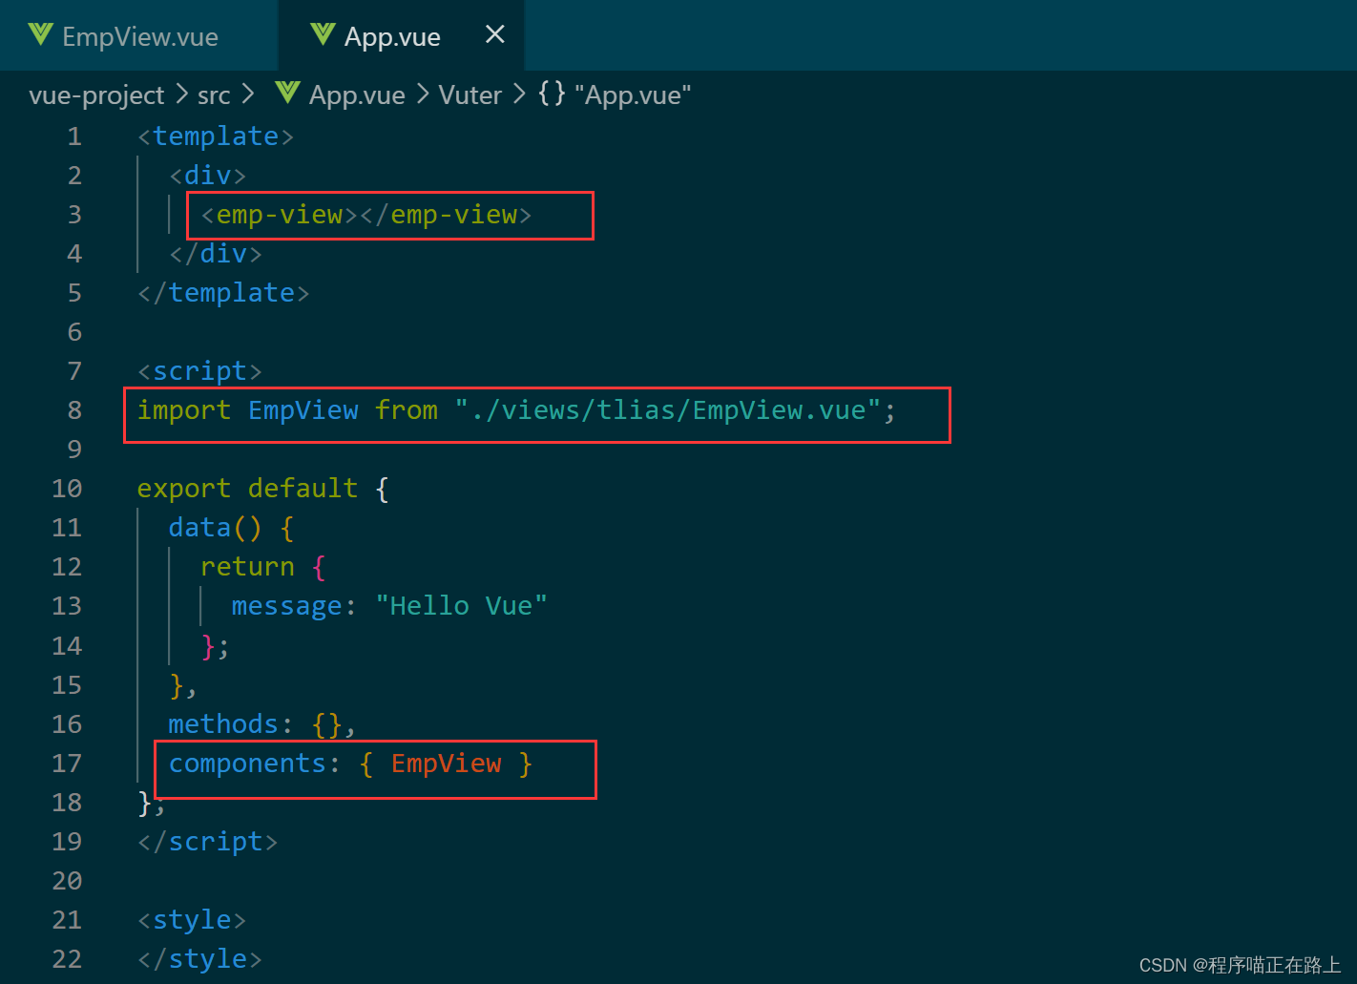
Task: Click EmpView identifier in import statement
Action: point(303,410)
